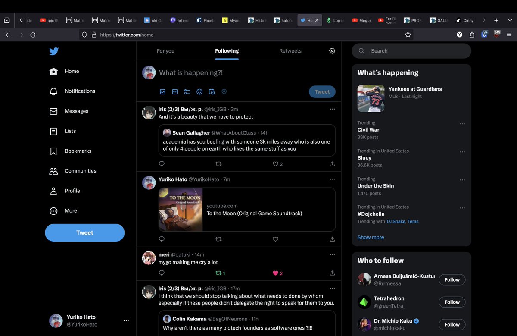Open Bookmarks in the sidebar
The image size is (517, 336).
[70, 151]
